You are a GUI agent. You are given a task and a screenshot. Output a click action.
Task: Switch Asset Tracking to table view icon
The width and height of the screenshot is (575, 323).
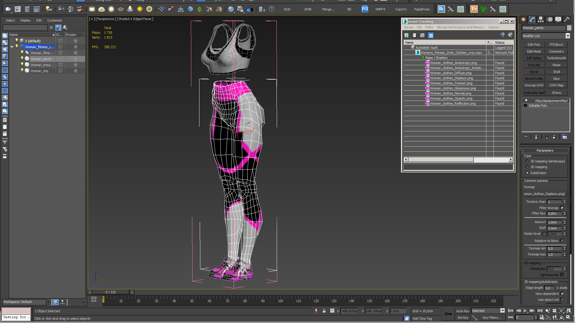click(431, 35)
